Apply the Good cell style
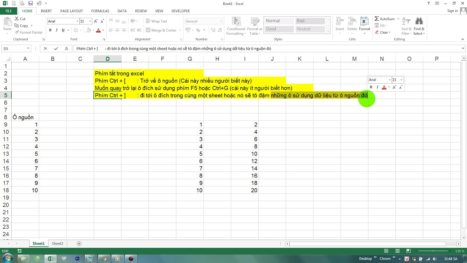Screen dimensions: 467x263 279,29
